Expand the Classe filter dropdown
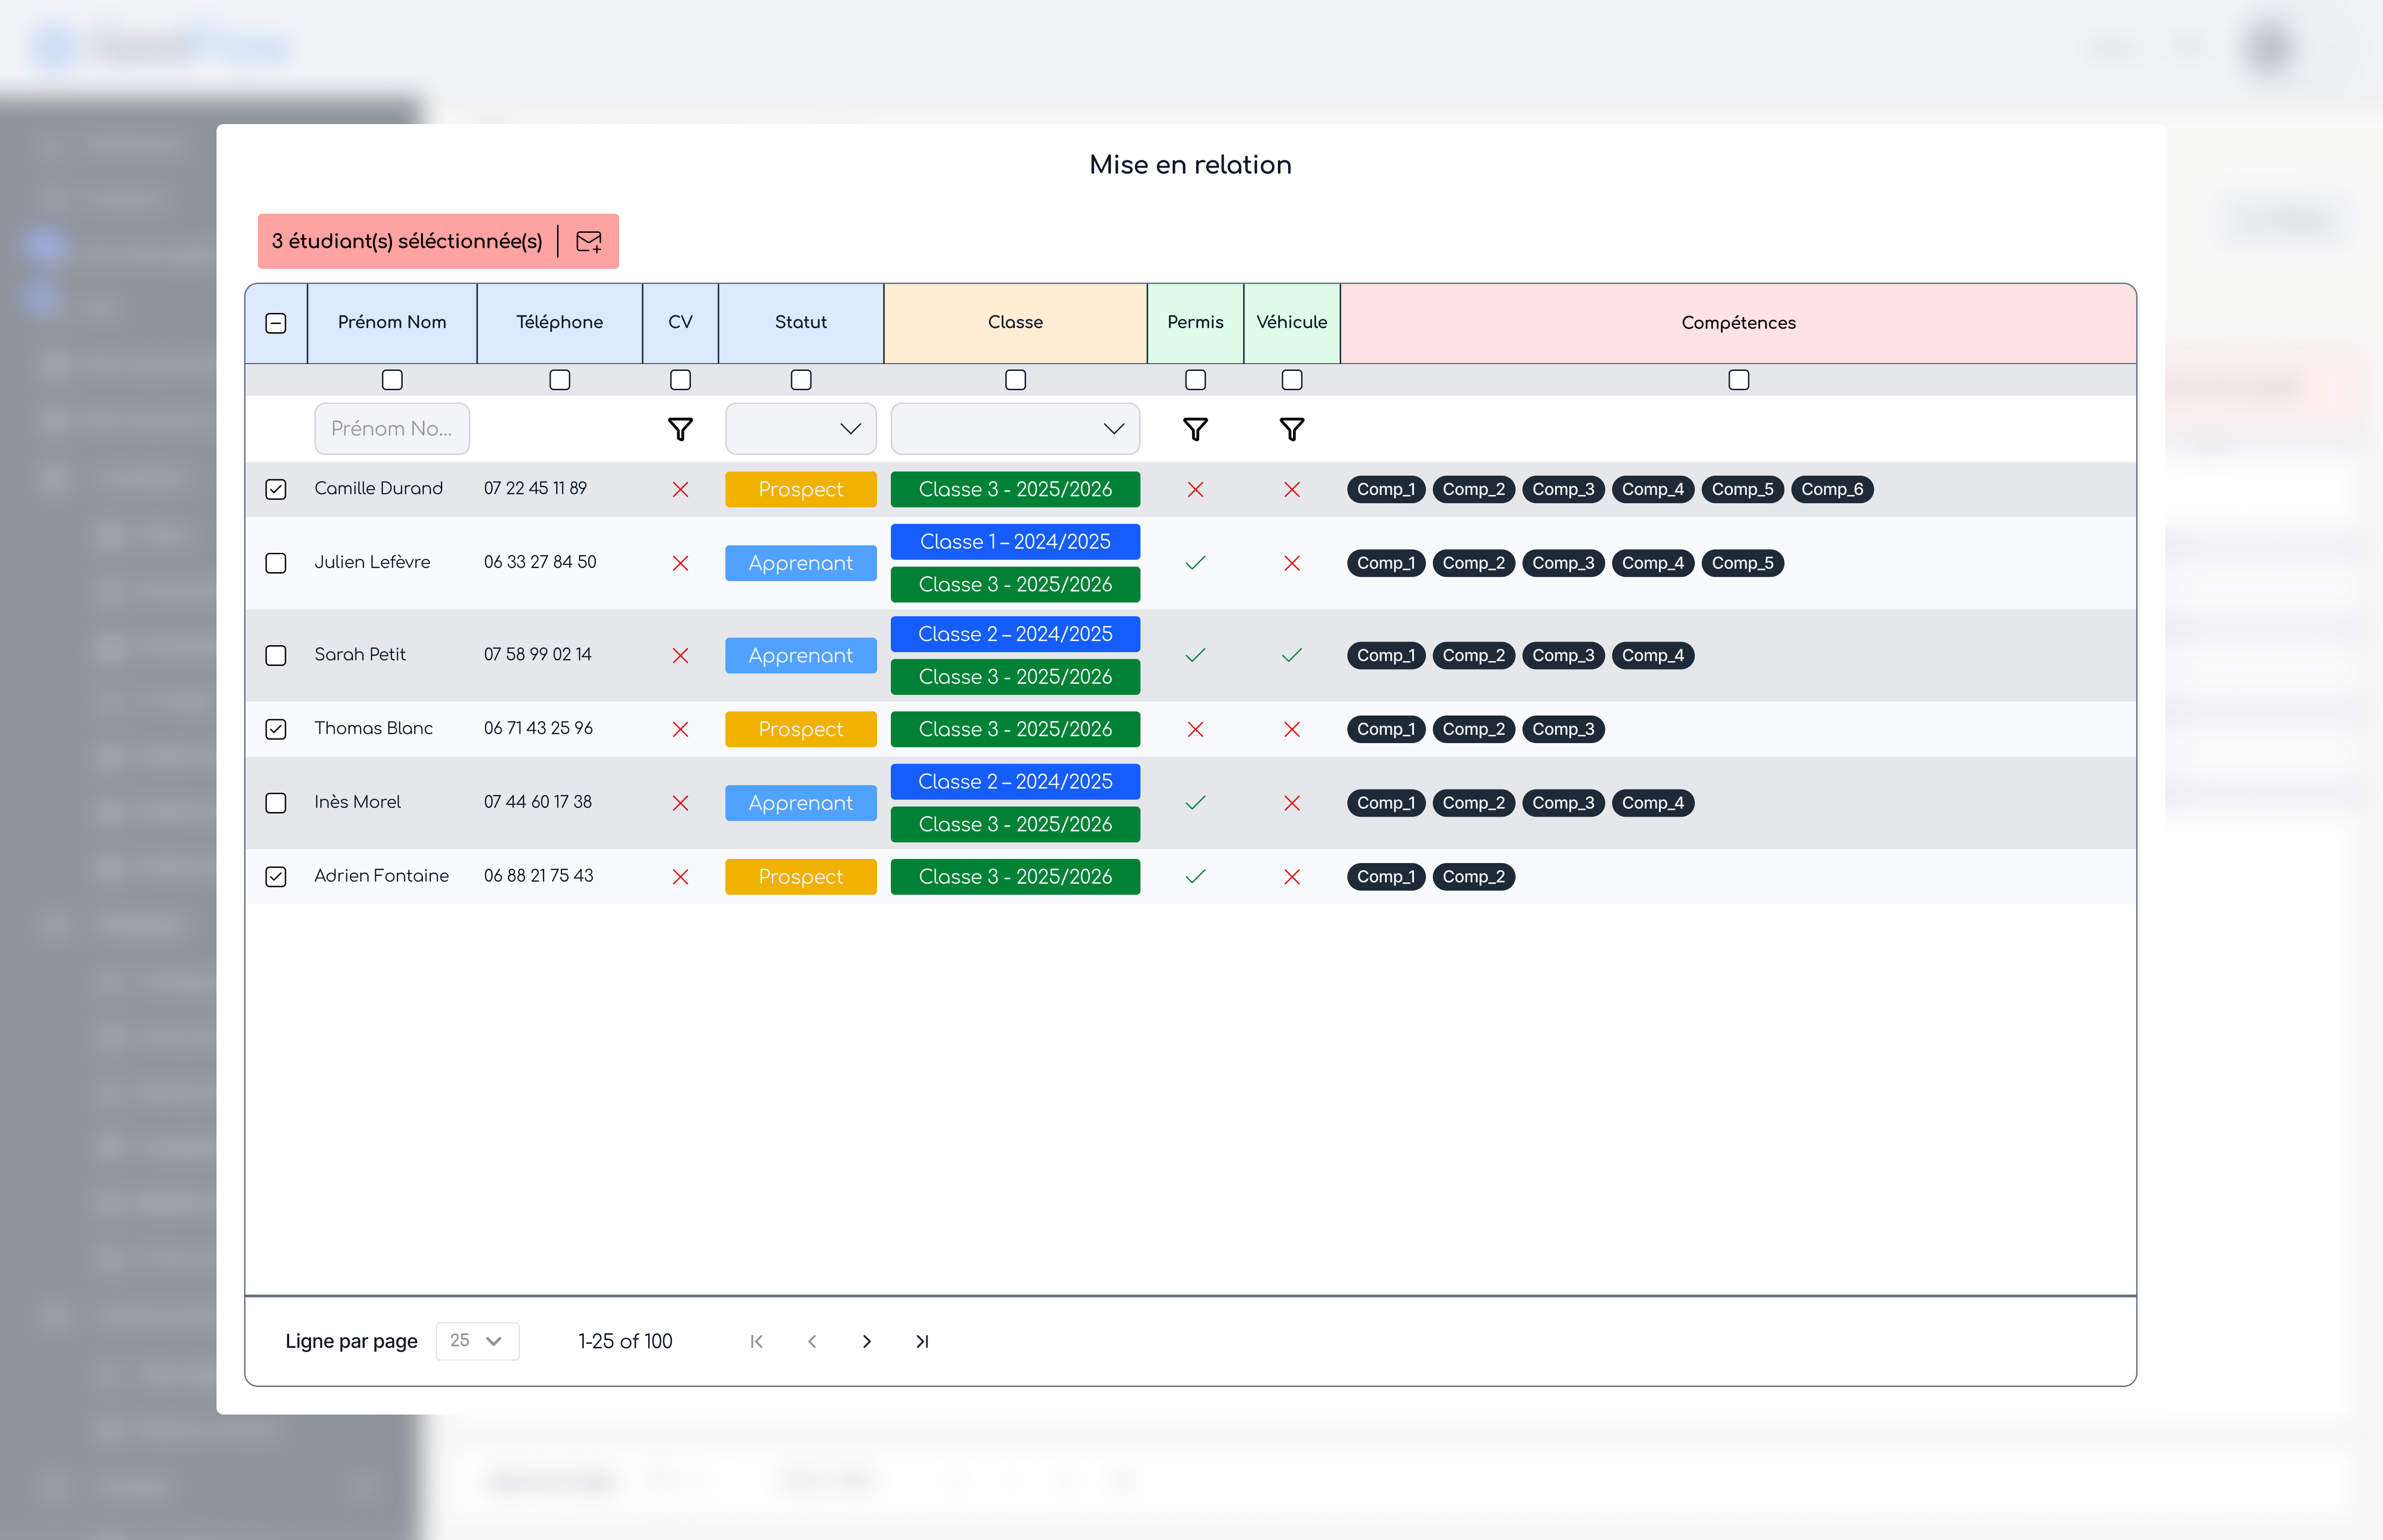 coord(1014,429)
